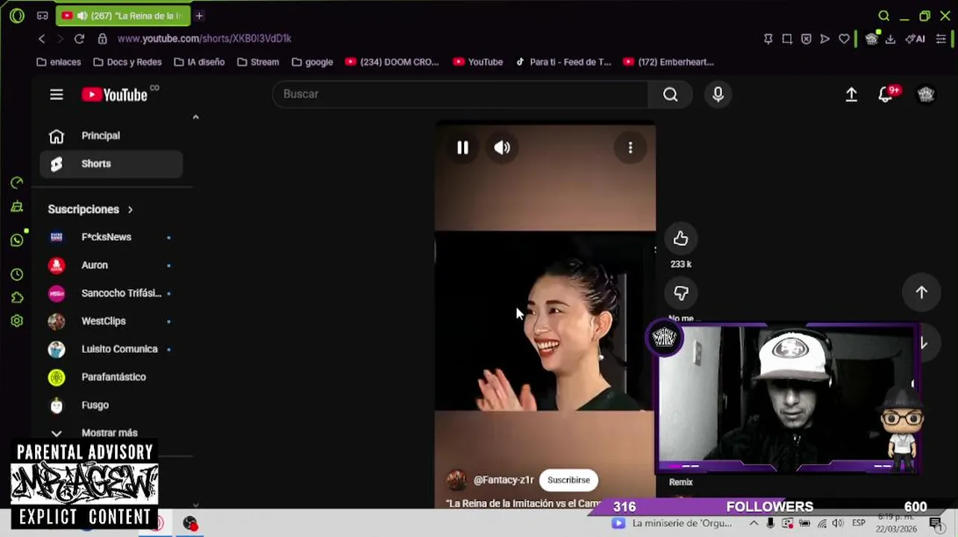Open the @Fantacy-z1r channel name
The image size is (958, 537).
(504, 480)
